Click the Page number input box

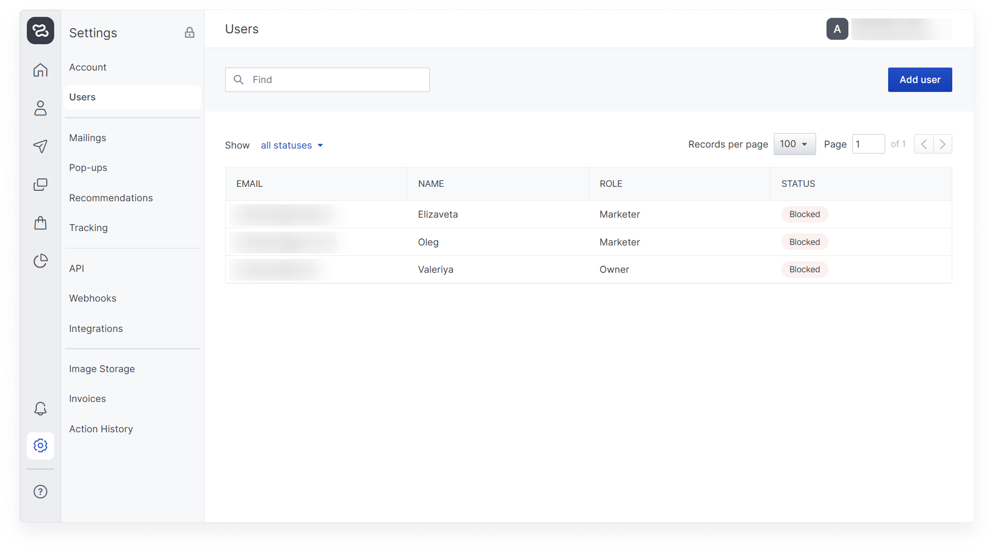coord(868,144)
